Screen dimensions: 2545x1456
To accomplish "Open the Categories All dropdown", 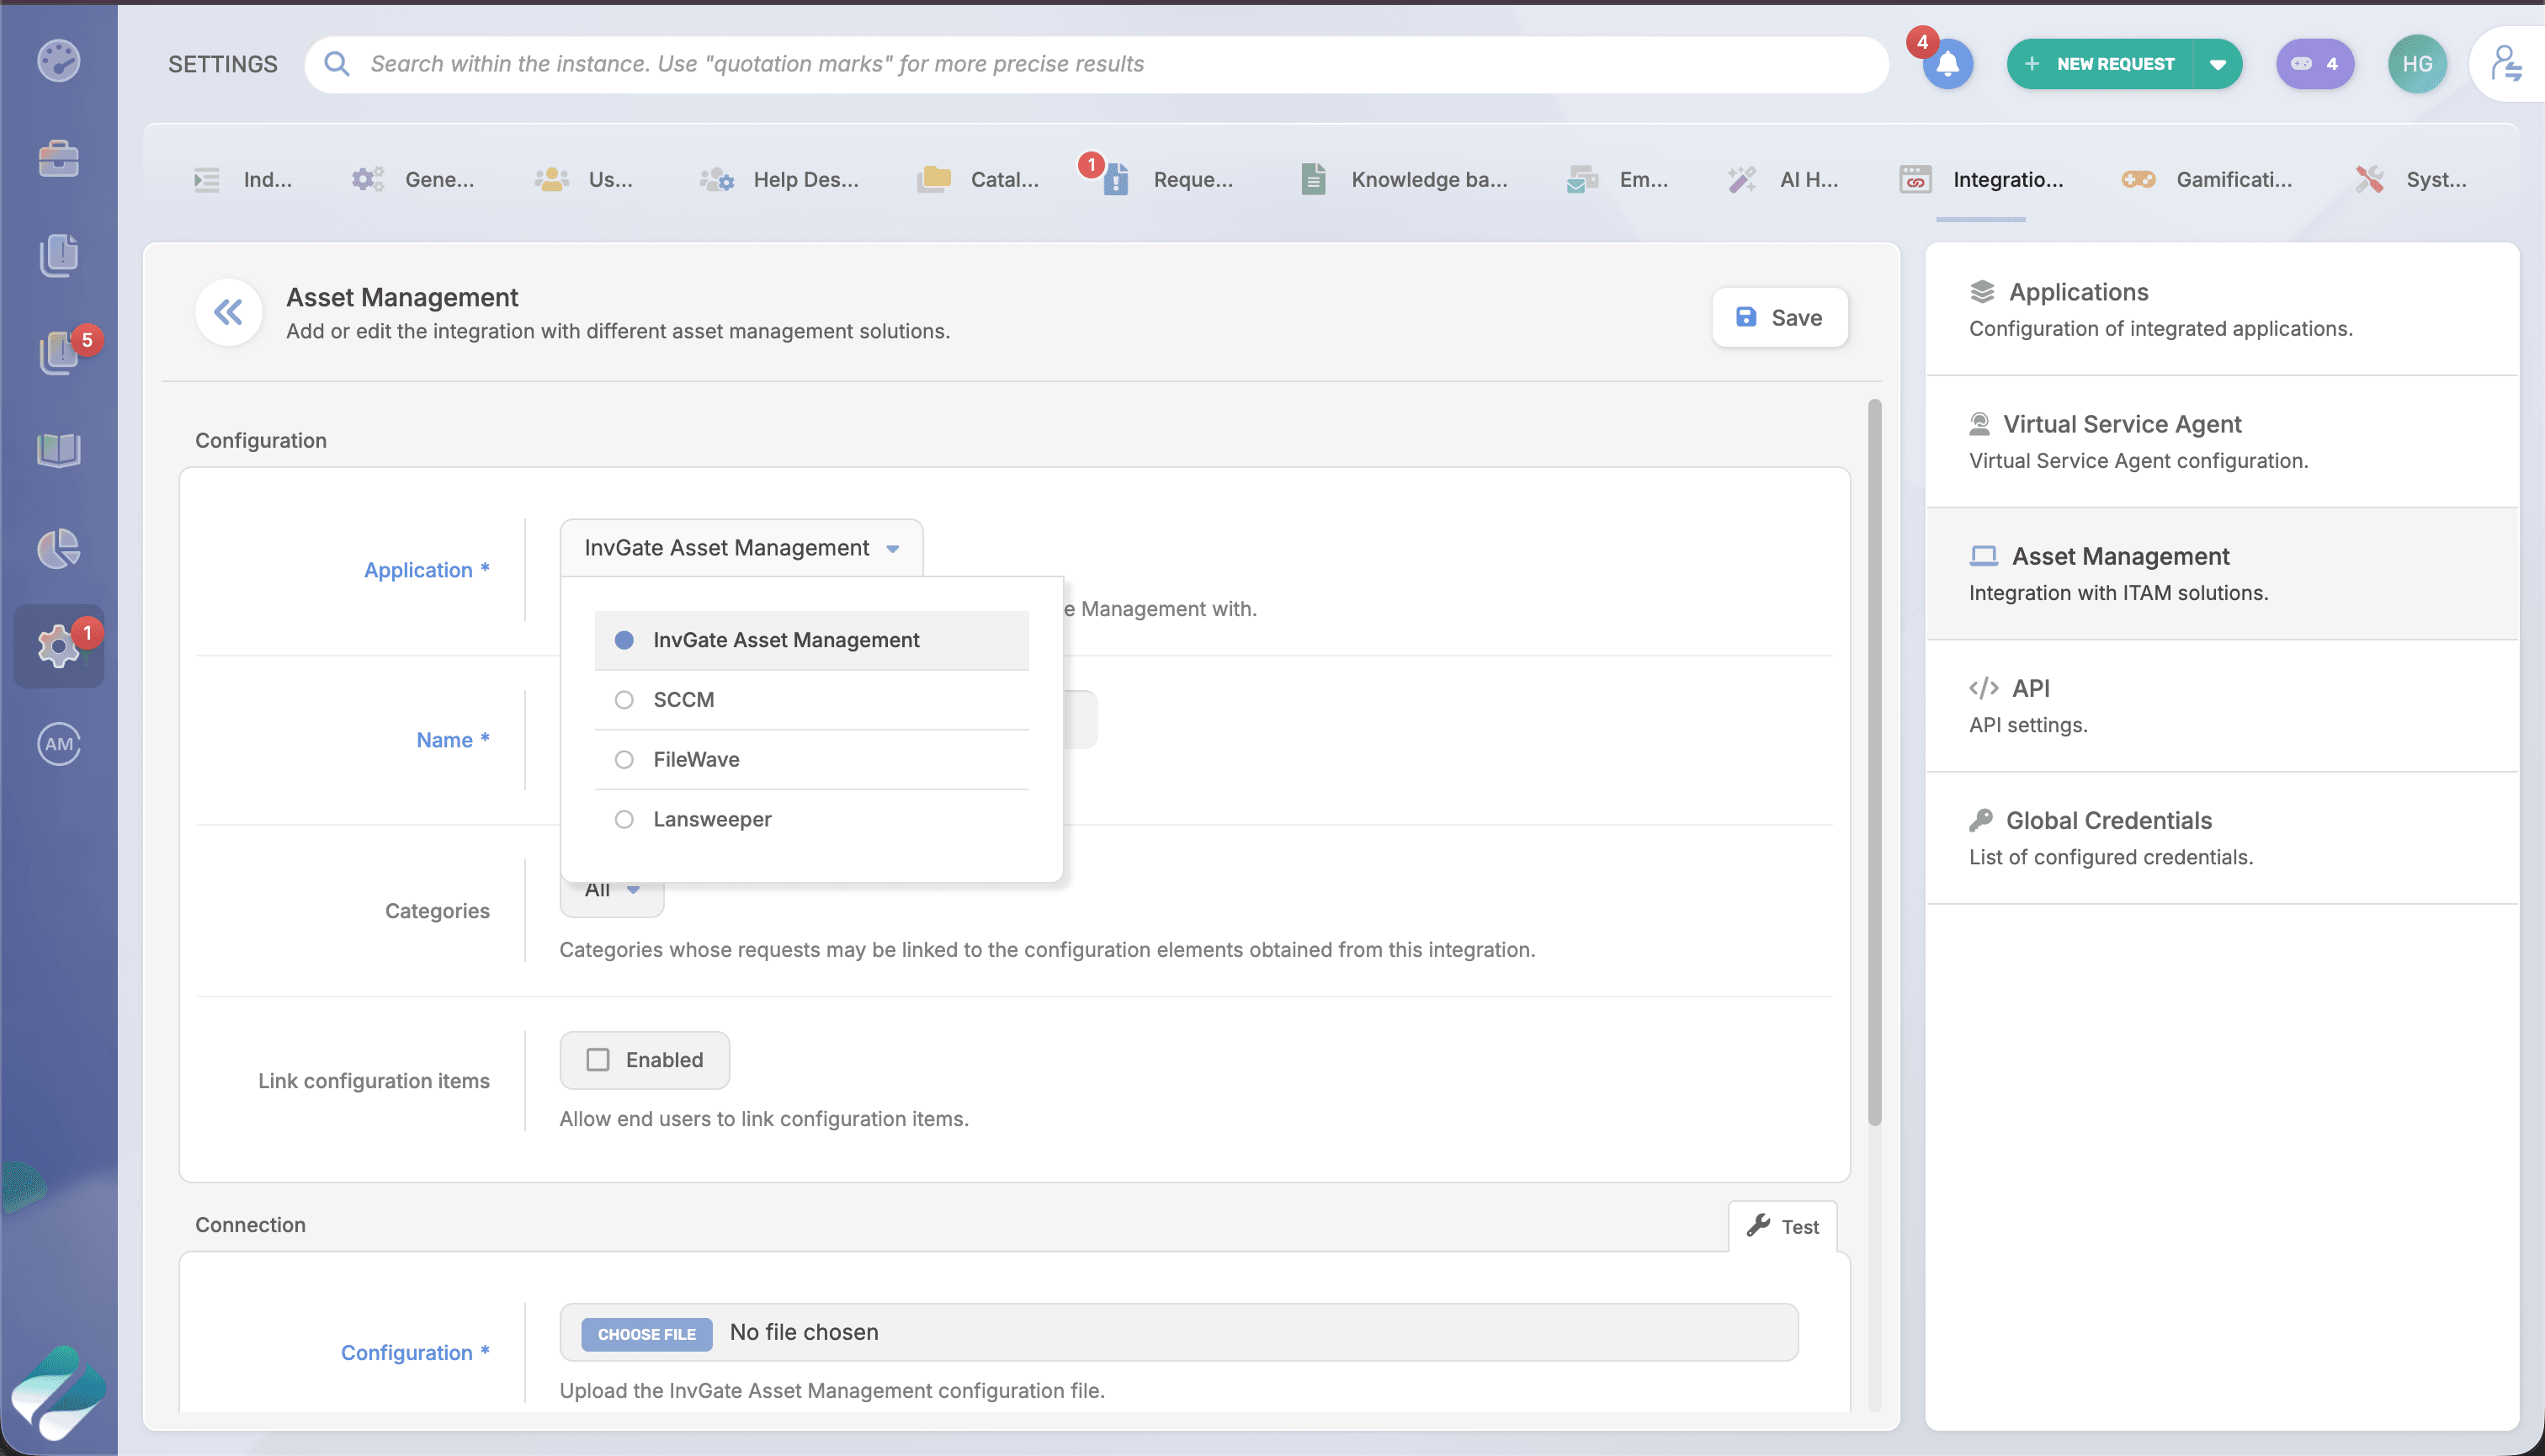I will tap(612, 890).
